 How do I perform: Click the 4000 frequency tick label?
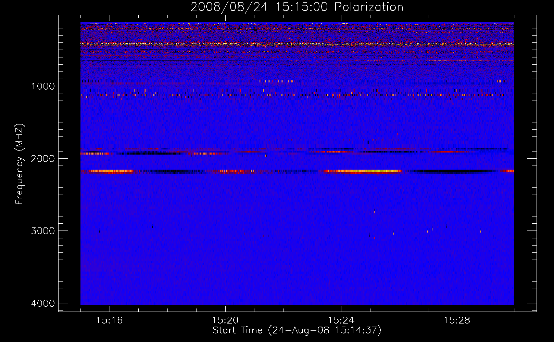tap(43, 303)
